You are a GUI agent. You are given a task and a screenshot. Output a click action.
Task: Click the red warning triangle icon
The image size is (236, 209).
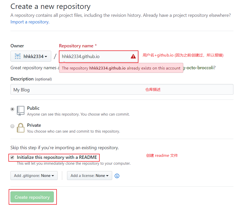133,57
